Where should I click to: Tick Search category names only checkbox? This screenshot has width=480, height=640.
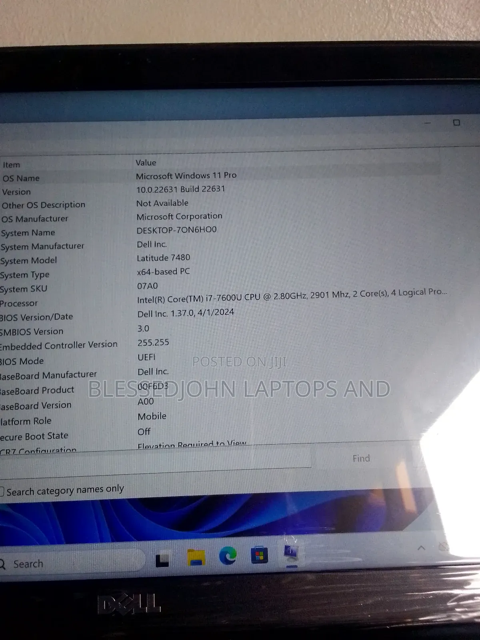2,492
